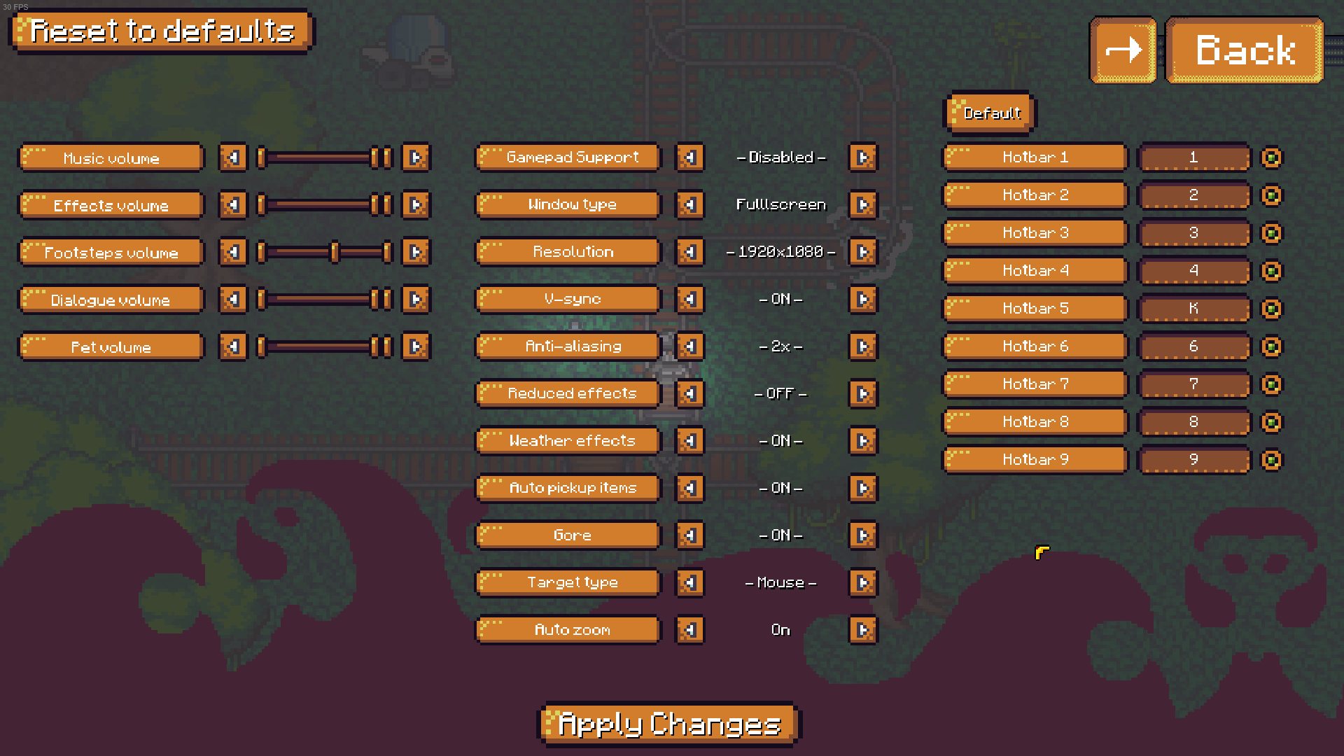Decrease Dialogue volume with left arrow

233,300
